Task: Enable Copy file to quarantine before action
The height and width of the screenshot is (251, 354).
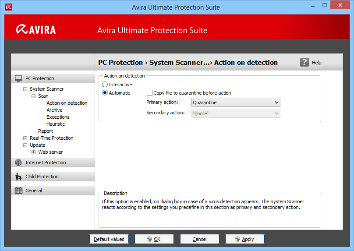Action: coord(149,93)
